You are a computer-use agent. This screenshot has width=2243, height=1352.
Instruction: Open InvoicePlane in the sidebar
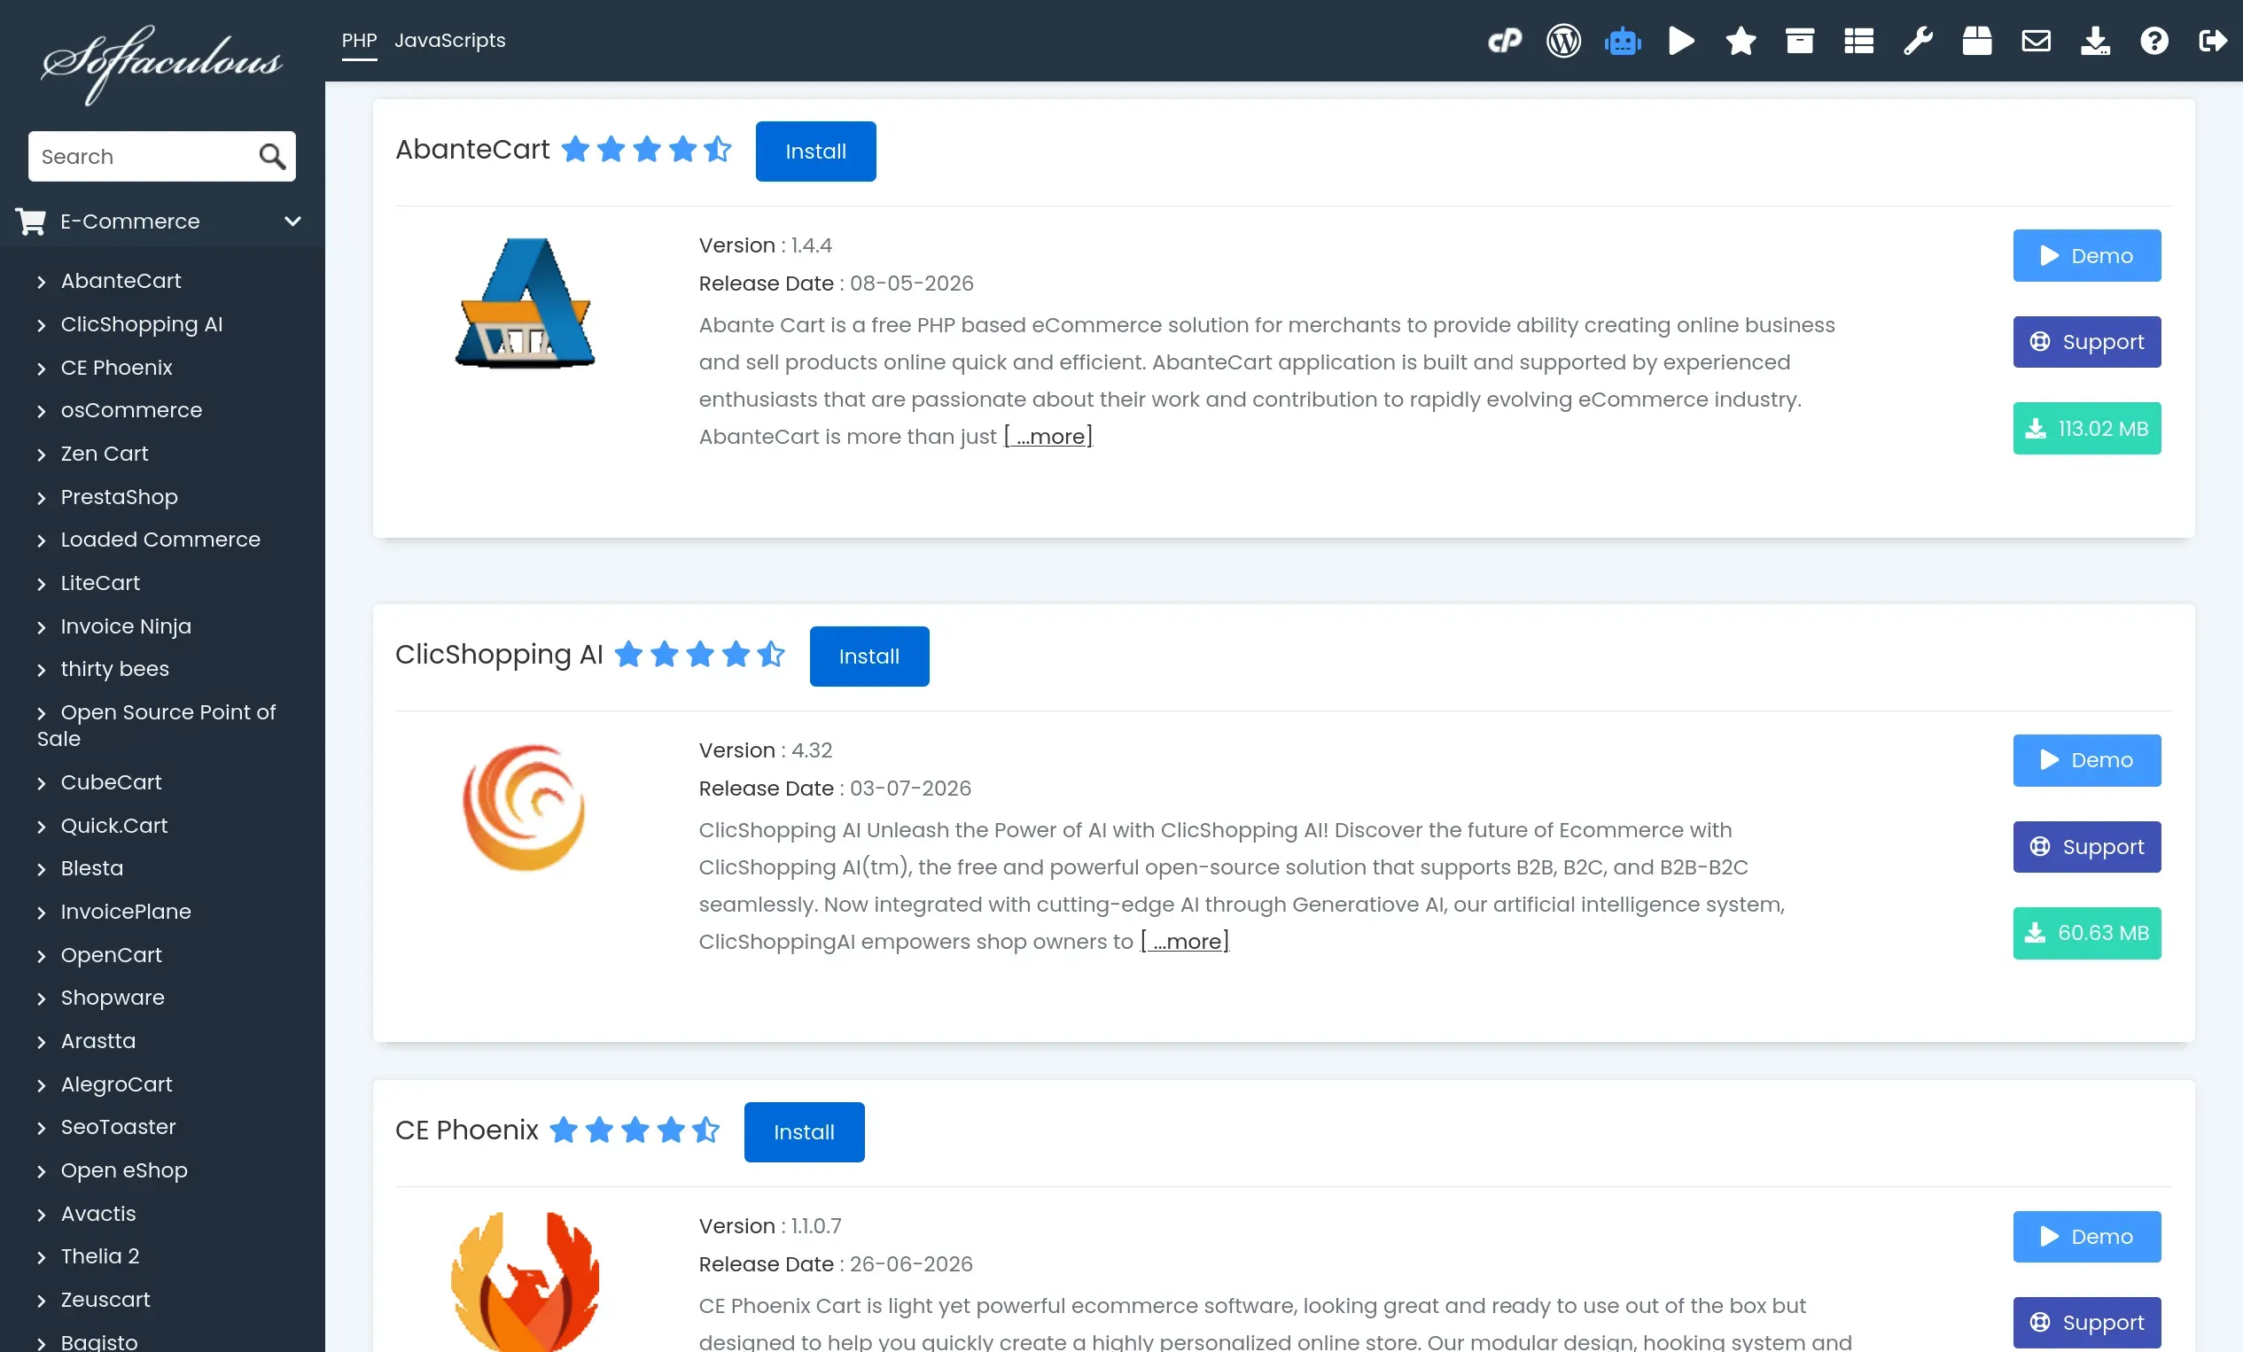tap(126, 911)
